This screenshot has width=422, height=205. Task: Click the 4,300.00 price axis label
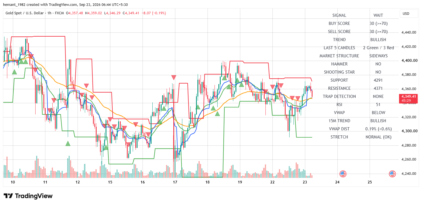click(x=410, y=131)
